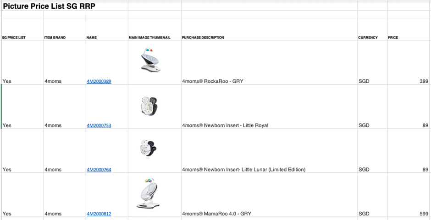Click the CURRENCY header cell
The width and height of the screenshot is (431, 220).
372,29
